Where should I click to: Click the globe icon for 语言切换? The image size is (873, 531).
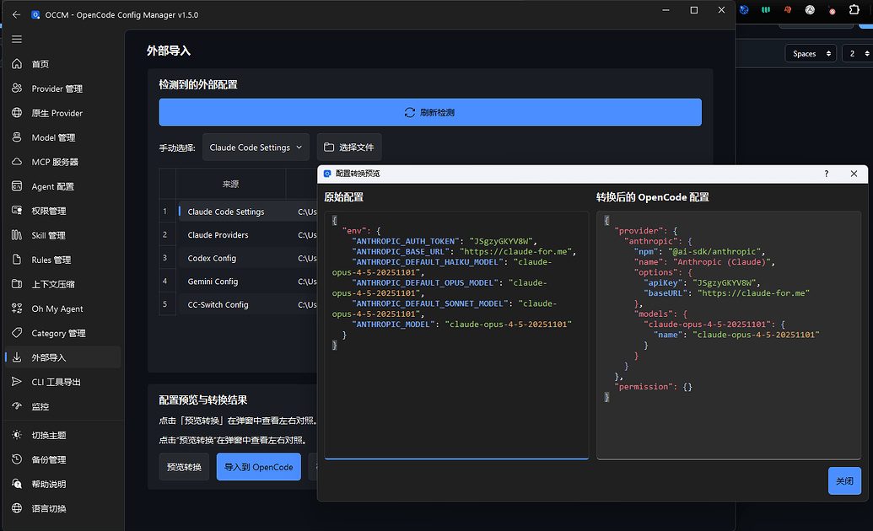point(17,509)
